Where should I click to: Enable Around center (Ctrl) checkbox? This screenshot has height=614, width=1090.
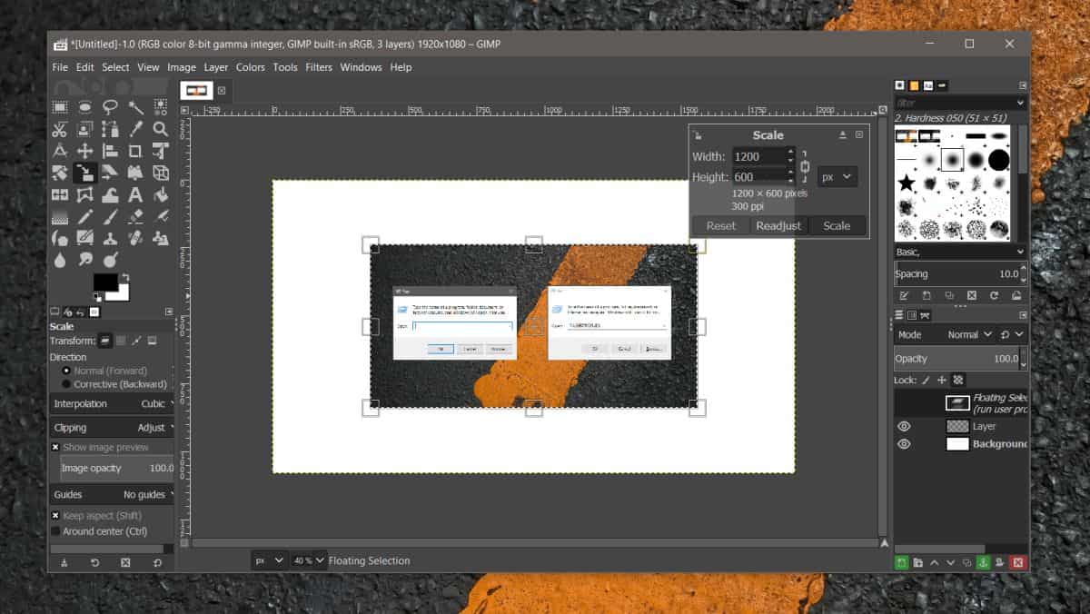pyautogui.click(x=55, y=531)
